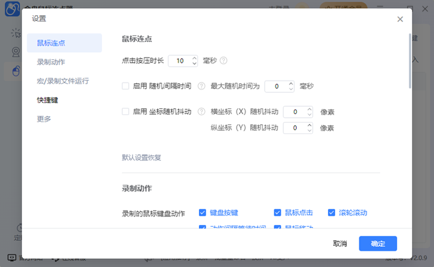The width and height of the screenshot is (434, 267).
Task: Open the 更多 settings section
Action: [44, 119]
